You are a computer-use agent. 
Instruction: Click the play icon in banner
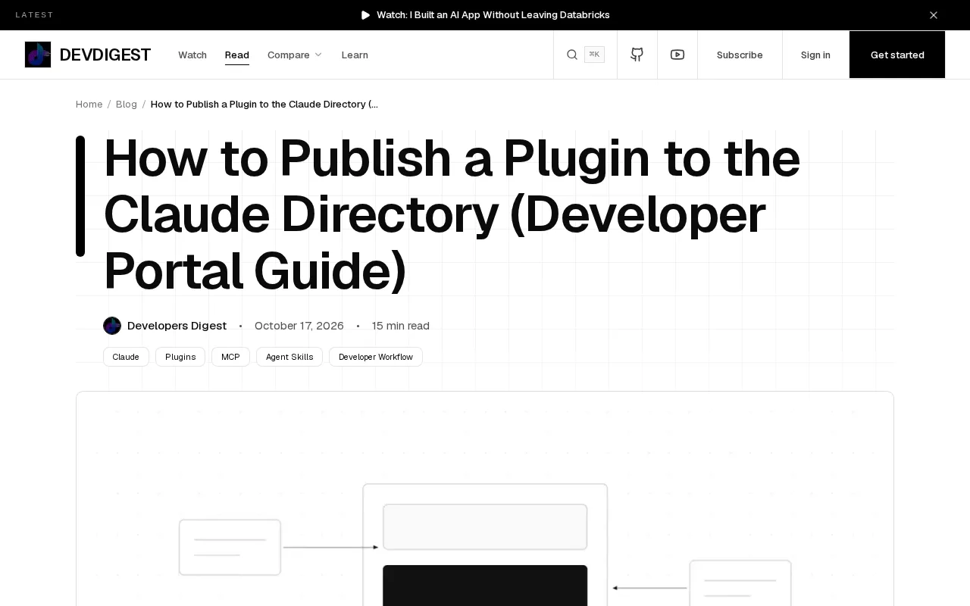[x=366, y=15]
